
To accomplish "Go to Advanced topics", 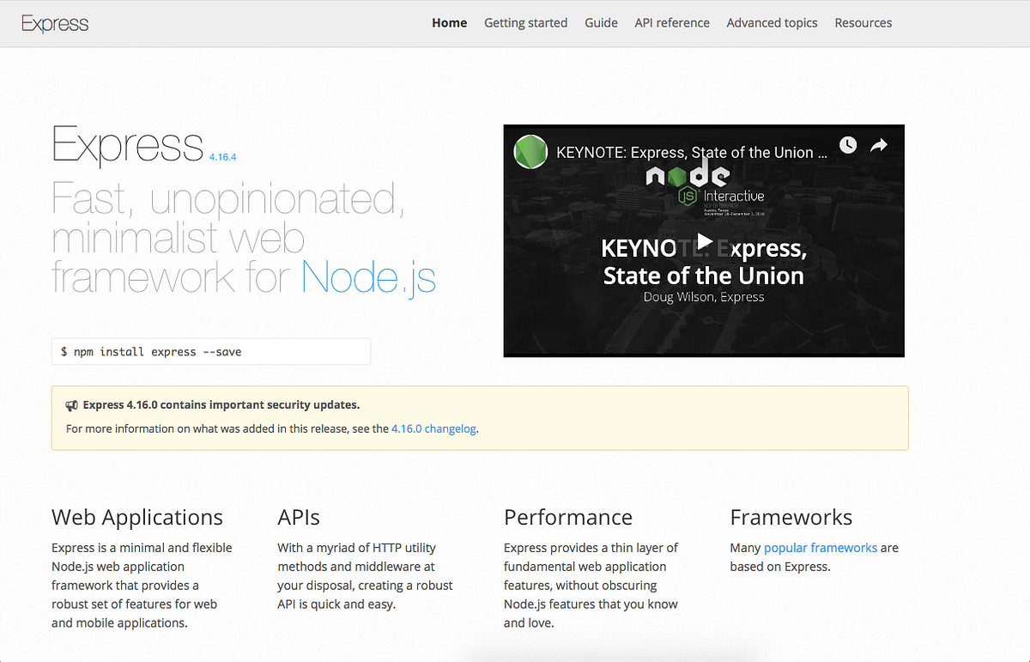I will point(772,22).
